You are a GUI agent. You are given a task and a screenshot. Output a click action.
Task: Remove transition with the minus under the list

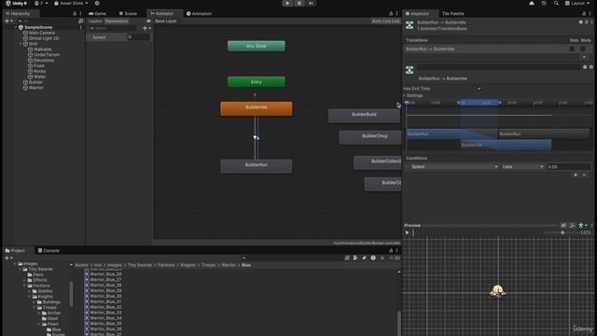click(584, 57)
